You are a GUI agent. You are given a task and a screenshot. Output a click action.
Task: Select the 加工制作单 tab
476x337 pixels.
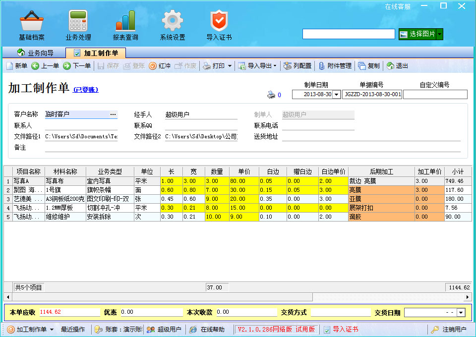point(96,53)
